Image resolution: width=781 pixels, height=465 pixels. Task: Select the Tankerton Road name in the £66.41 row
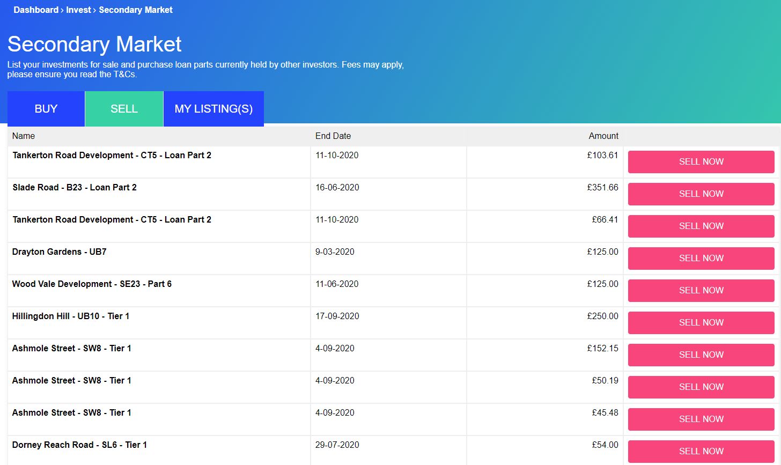click(x=112, y=220)
